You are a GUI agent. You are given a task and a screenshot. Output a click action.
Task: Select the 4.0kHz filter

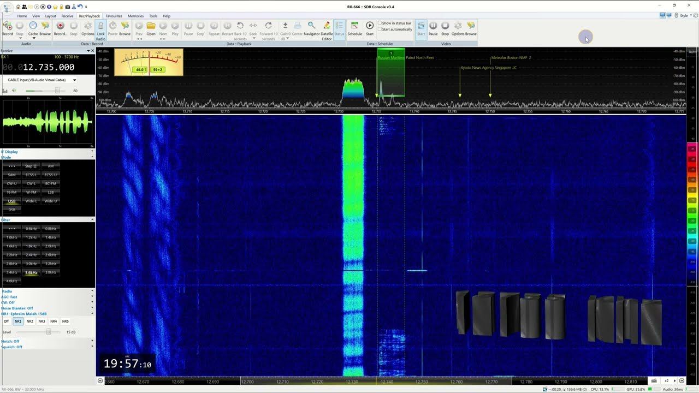pos(11,281)
